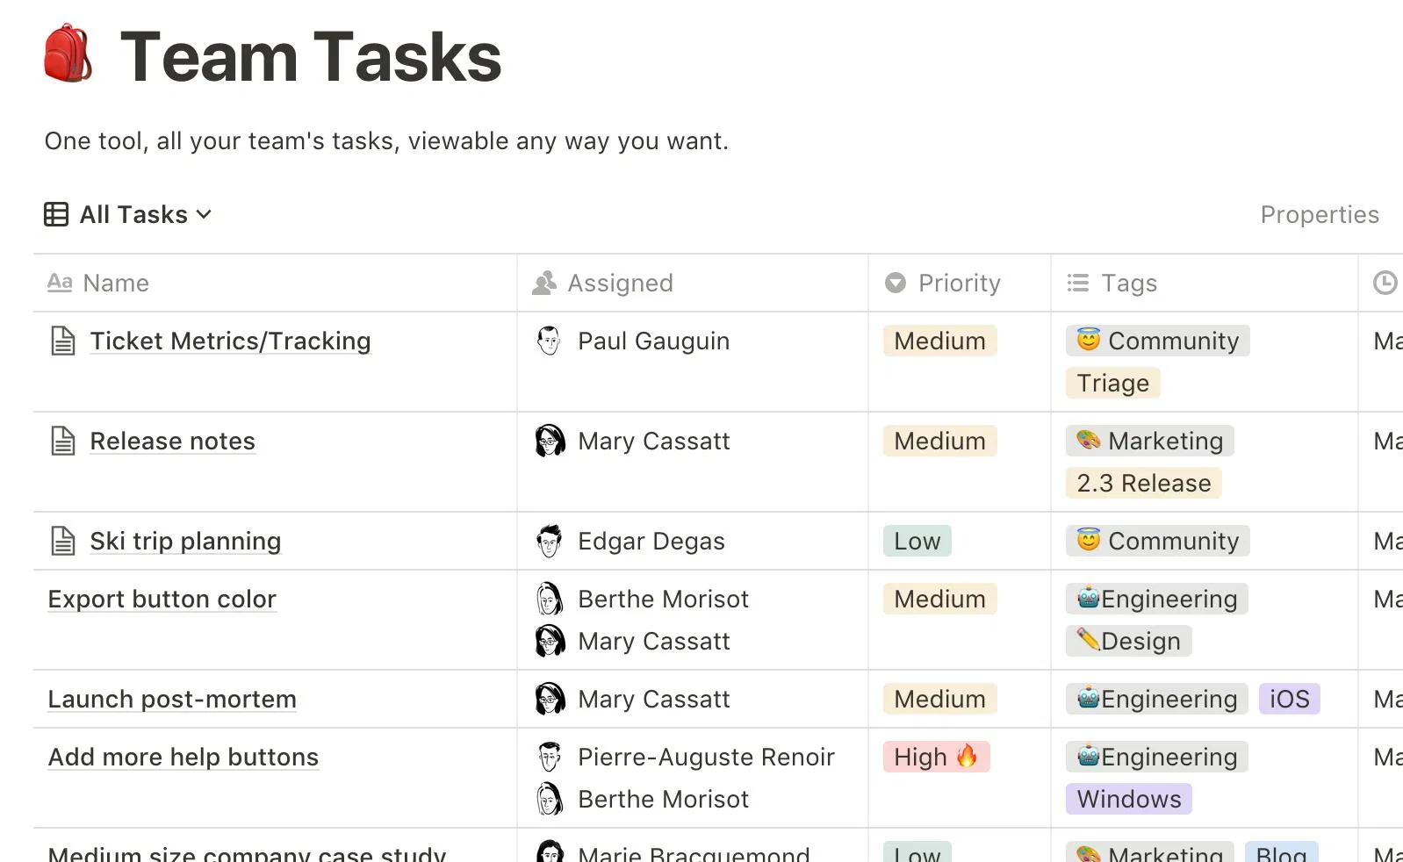Open the Export button color task
The height and width of the screenshot is (862, 1403).
[162, 599]
